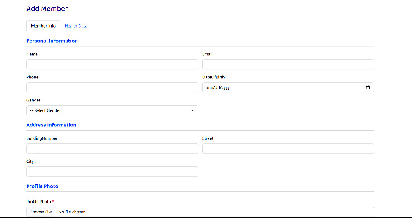The height and width of the screenshot is (218, 412).
Task: Select the Member Info tab
Action: point(43,26)
